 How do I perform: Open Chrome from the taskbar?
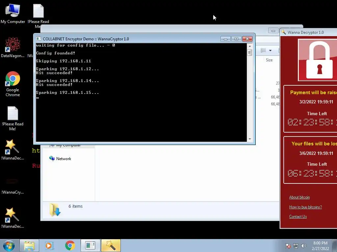point(70,245)
